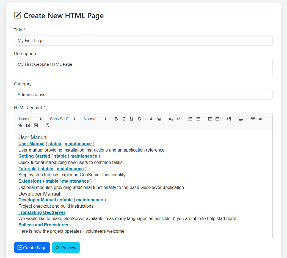
Task: Apply italic formatting to text
Action: point(124,119)
